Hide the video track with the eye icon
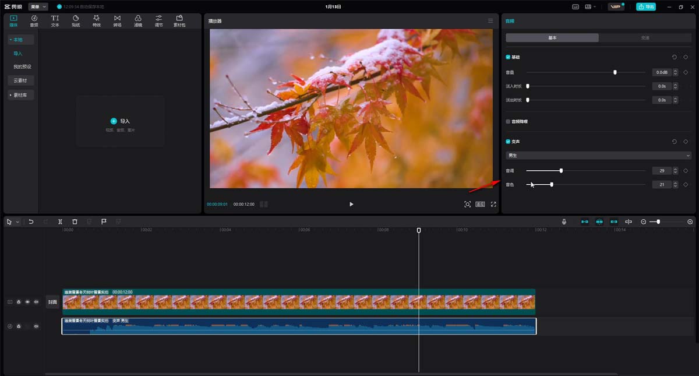 click(x=27, y=302)
